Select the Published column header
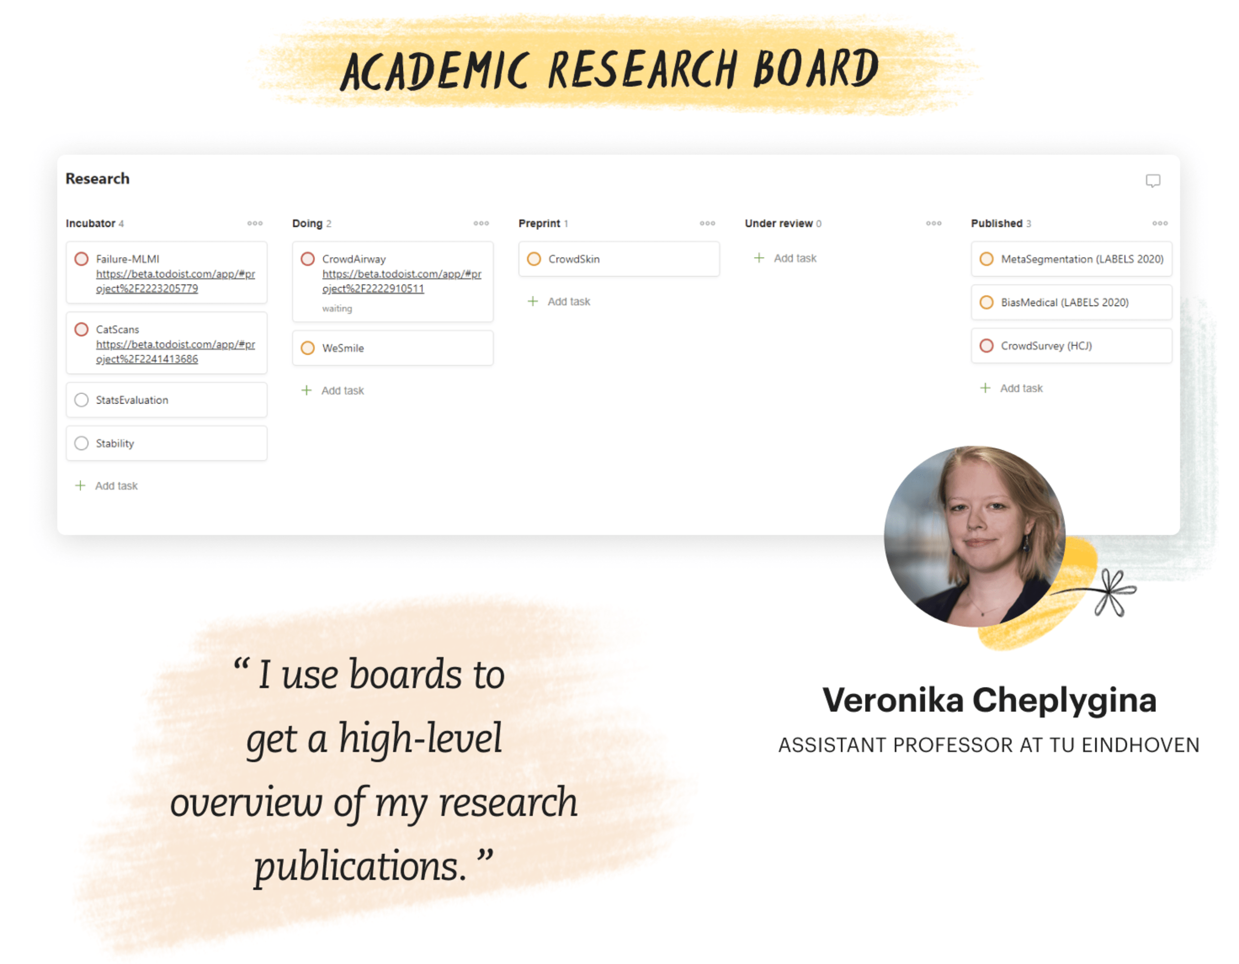The height and width of the screenshot is (964, 1239). (x=997, y=223)
